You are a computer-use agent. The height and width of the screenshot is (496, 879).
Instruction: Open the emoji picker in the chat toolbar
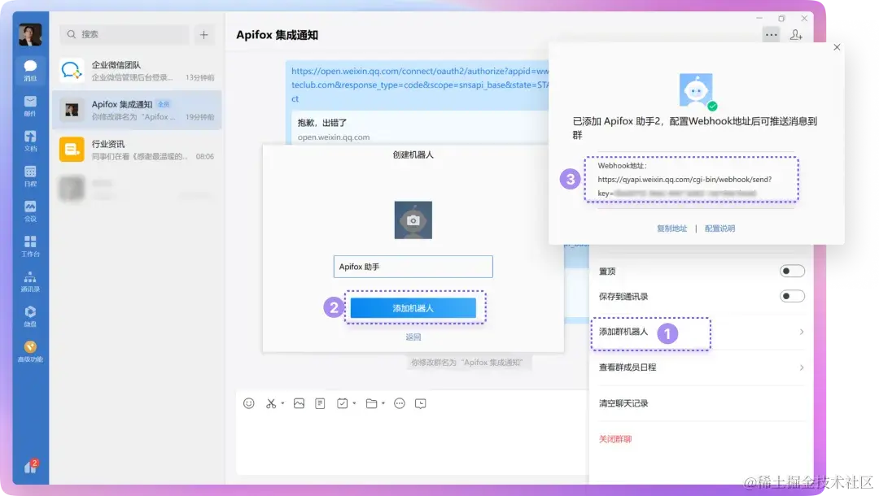(249, 403)
